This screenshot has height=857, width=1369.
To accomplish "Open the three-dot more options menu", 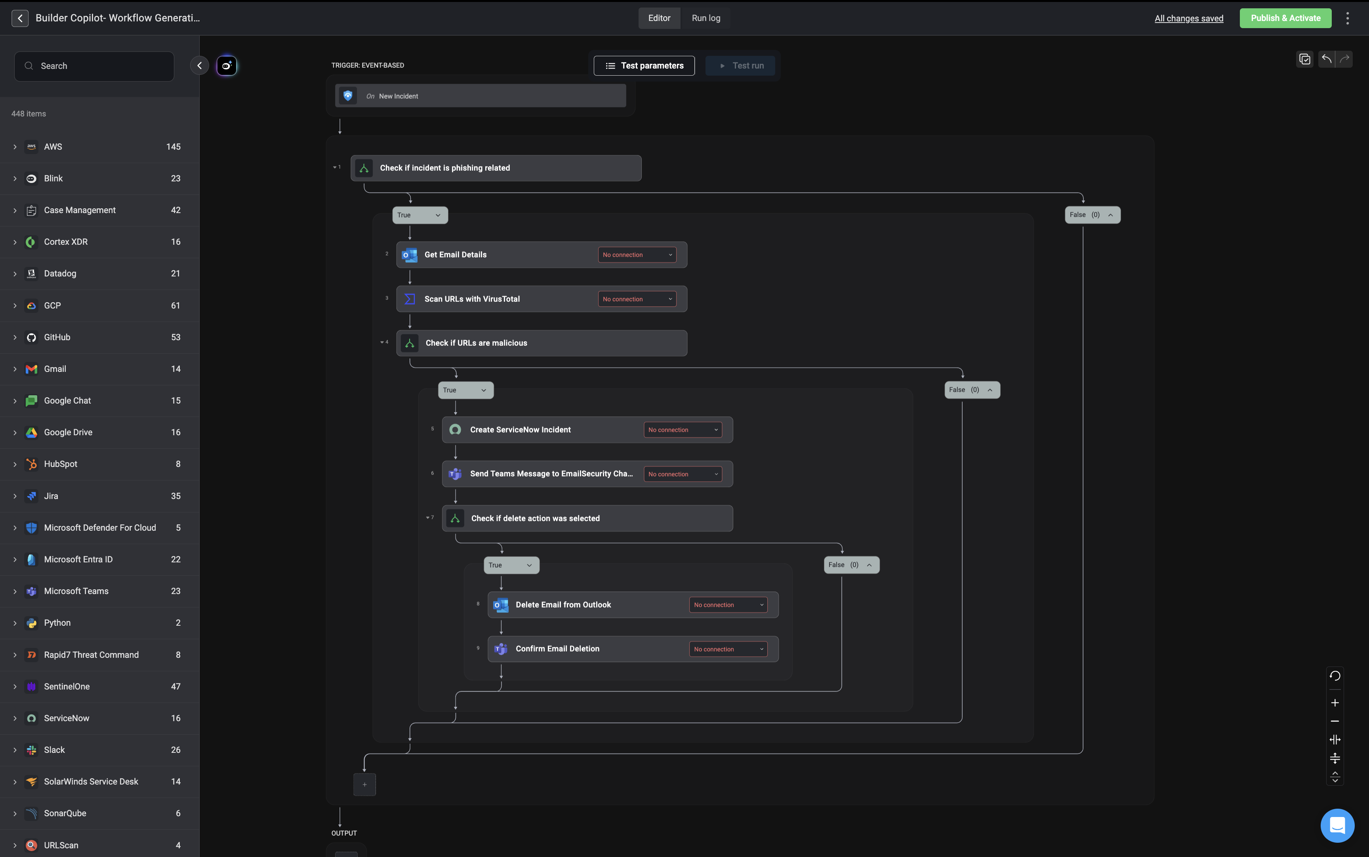I will pyautogui.click(x=1348, y=18).
